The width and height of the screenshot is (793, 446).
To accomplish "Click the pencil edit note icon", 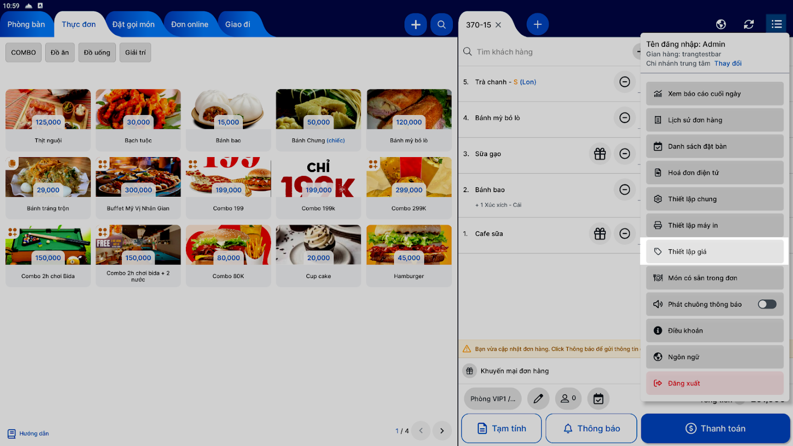I will (x=538, y=398).
